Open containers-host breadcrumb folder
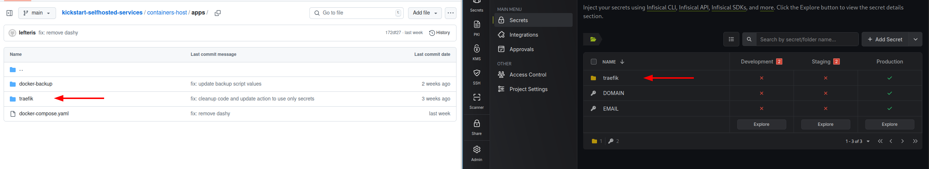 tap(167, 13)
